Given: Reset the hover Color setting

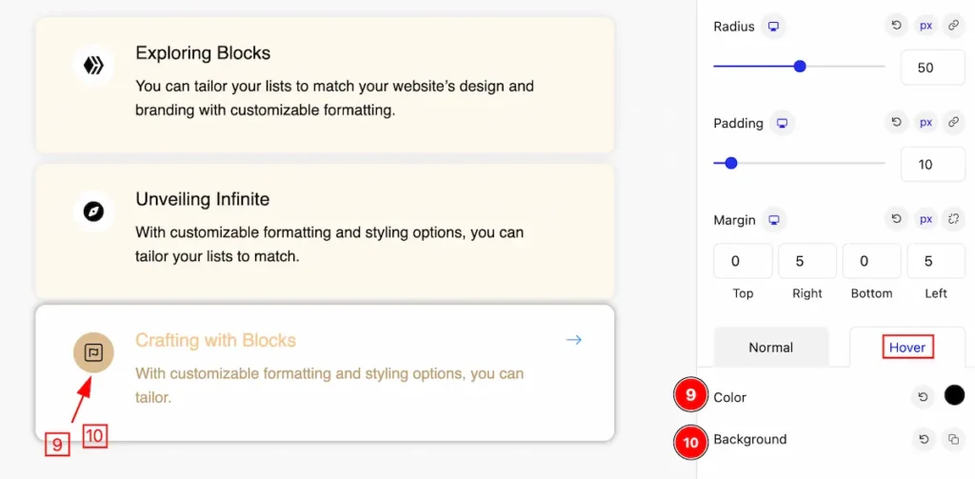Looking at the screenshot, I should (924, 397).
